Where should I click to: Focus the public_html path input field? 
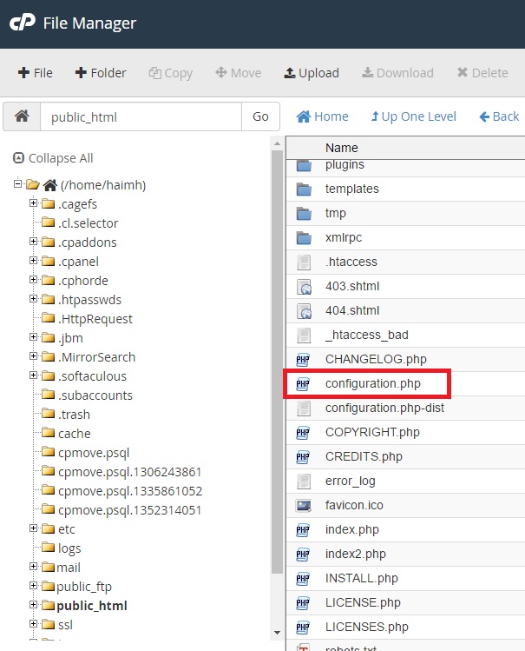pyautogui.click(x=141, y=116)
